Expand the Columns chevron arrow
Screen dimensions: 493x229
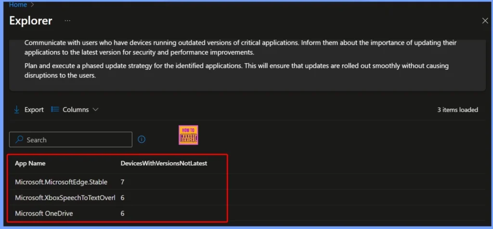[96, 110]
